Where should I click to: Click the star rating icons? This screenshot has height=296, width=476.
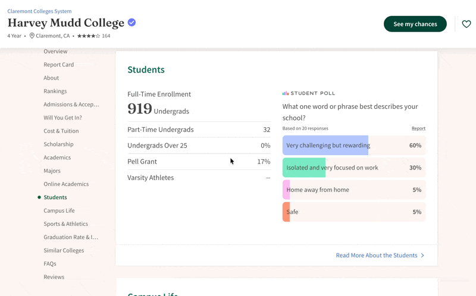pos(88,36)
